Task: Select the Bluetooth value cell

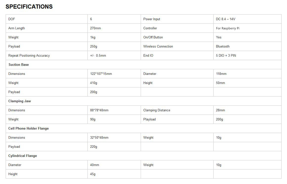Action: coord(223,47)
